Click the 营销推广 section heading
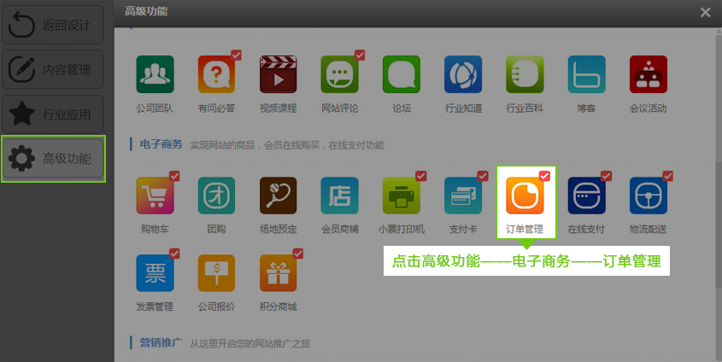 click(161, 342)
